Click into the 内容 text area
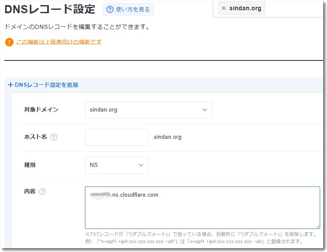The height and width of the screenshot is (252, 327). tap(202, 208)
